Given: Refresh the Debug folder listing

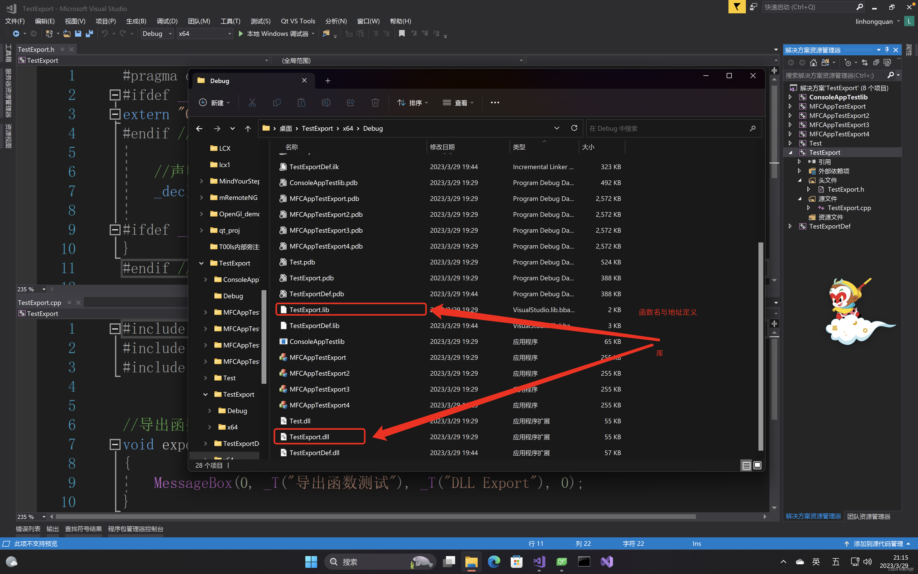Looking at the screenshot, I should (574, 128).
